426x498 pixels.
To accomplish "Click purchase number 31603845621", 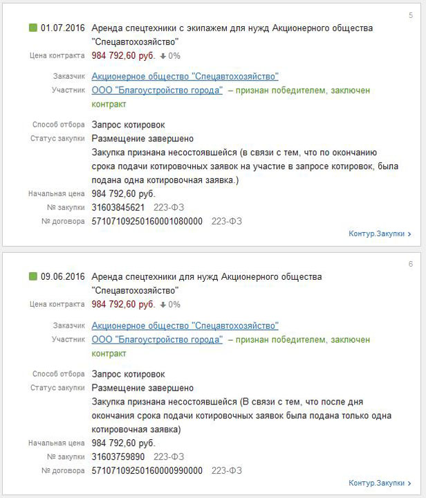I will pyautogui.click(x=118, y=207).
